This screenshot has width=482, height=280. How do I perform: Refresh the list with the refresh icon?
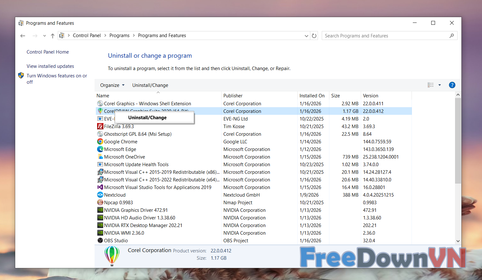[314, 36]
